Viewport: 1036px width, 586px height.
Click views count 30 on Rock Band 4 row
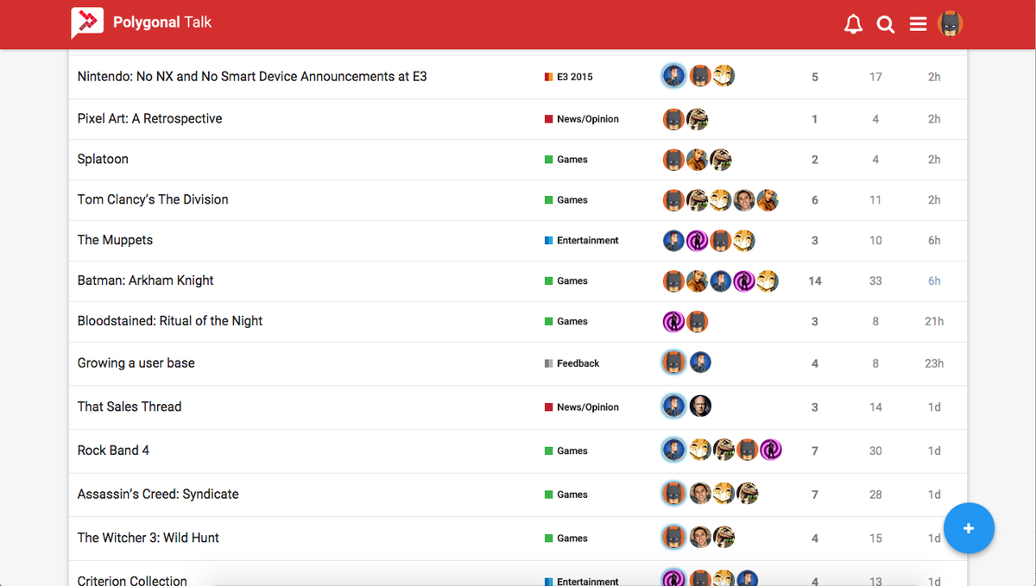click(875, 451)
